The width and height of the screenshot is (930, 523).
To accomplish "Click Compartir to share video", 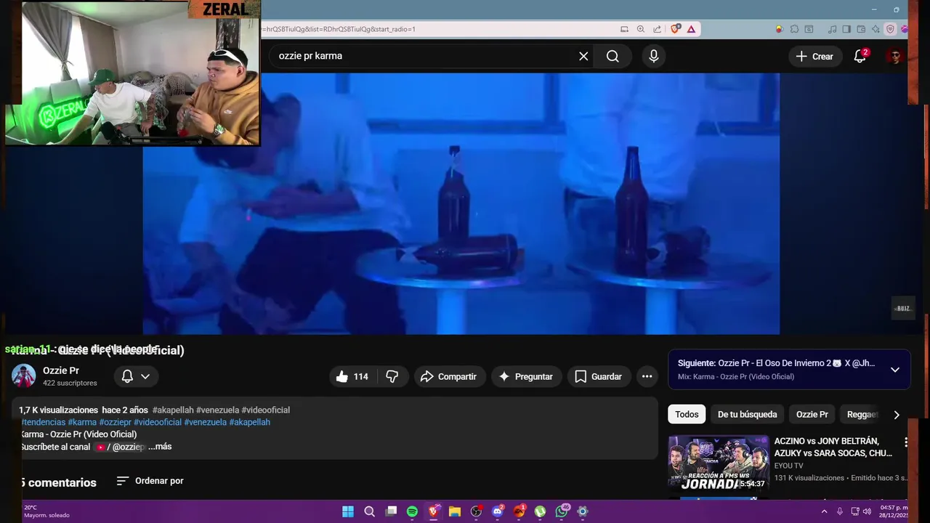I will [448, 376].
